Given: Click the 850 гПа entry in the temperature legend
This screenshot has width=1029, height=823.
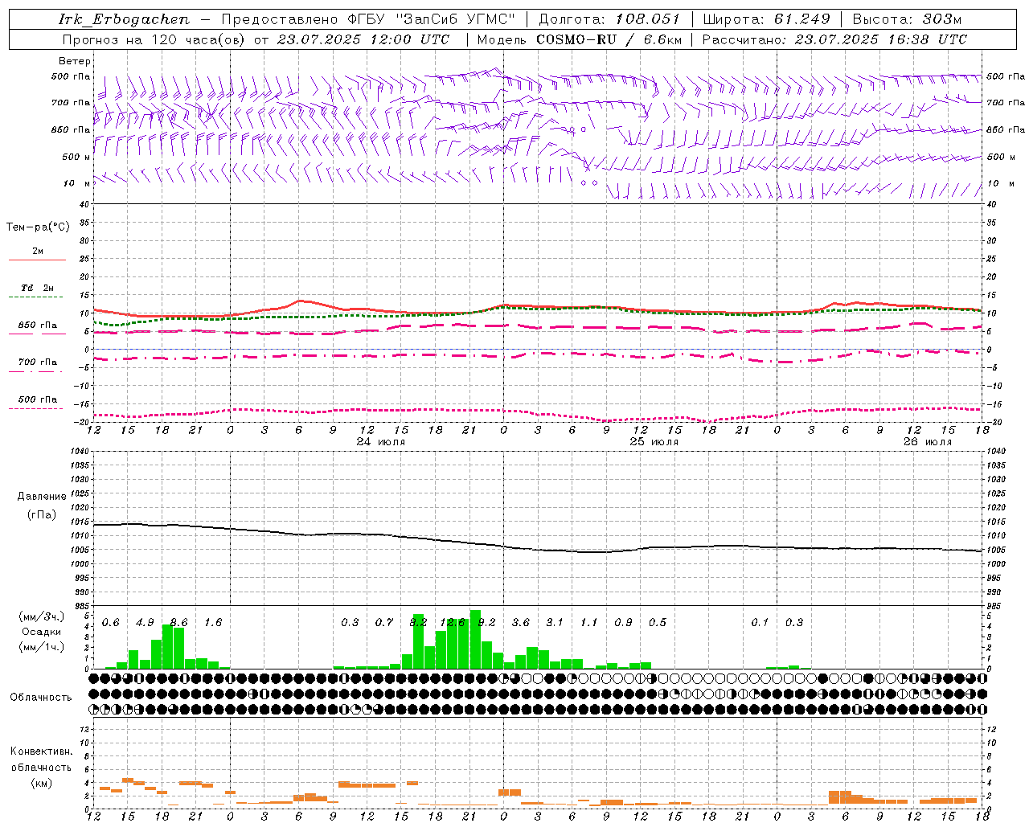Looking at the screenshot, I should click(x=37, y=326).
